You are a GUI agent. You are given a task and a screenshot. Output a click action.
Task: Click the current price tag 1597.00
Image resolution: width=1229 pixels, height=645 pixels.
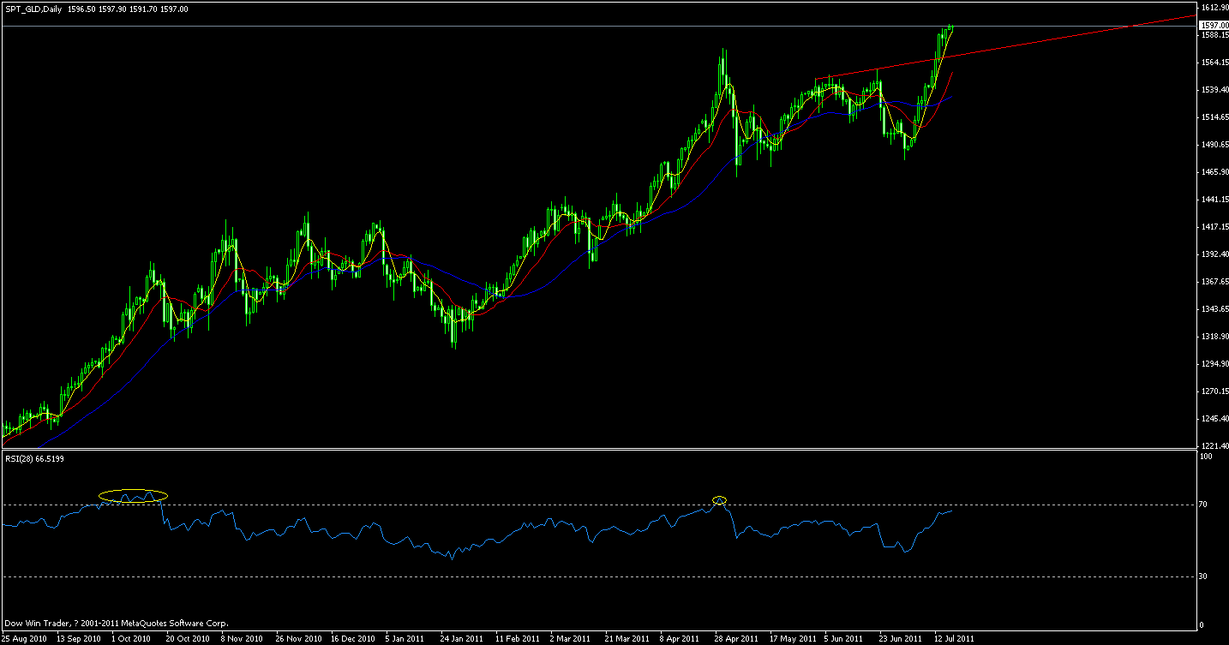click(x=1213, y=25)
